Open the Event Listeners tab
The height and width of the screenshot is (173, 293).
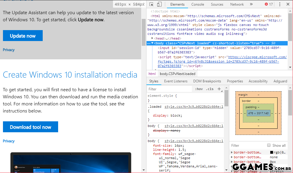176,81
